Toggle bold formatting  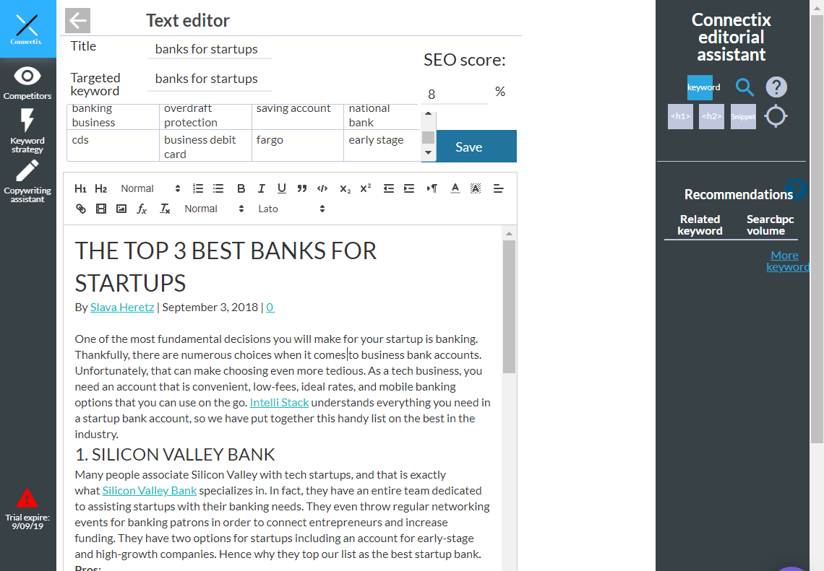pyautogui.click(x=241, y=189)
